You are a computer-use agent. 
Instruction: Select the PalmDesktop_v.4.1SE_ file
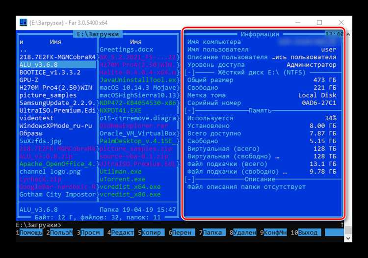138,141
